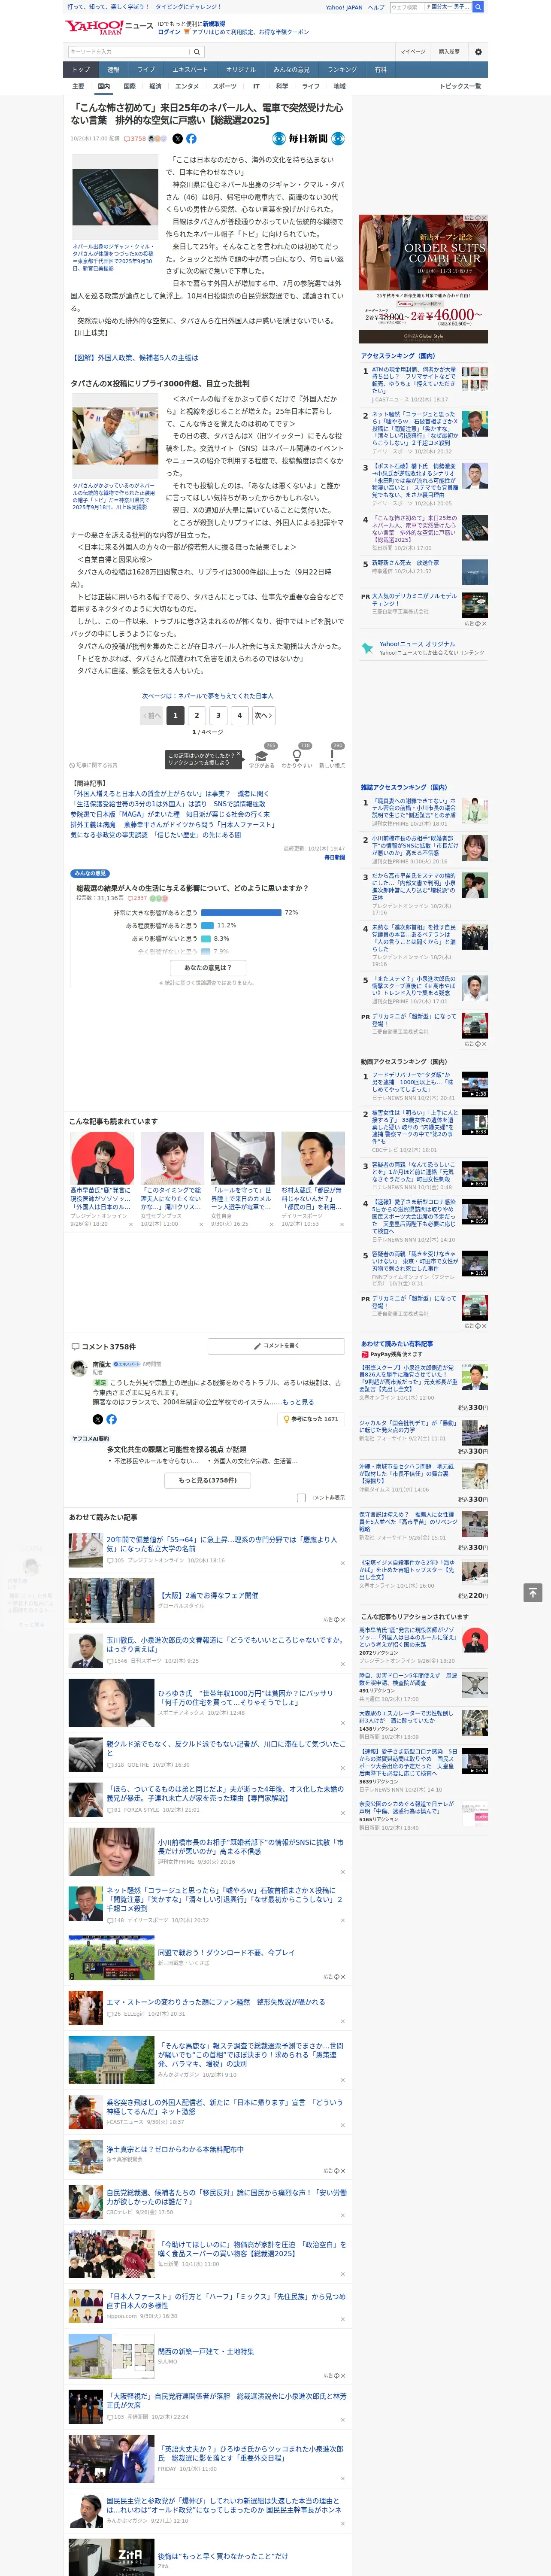Click the keyword search magnifier icon
This screenshot has height=2576, width=551.
[196, 51]
